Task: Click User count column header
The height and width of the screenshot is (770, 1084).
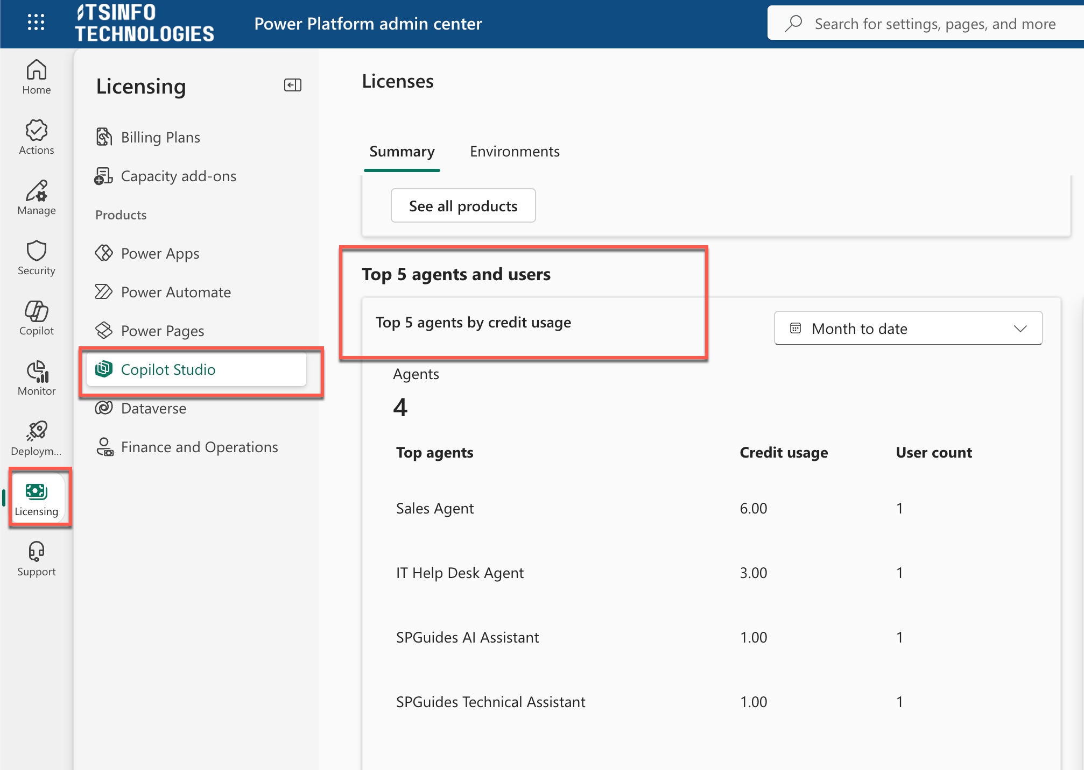Action: (x=934, y=453)
